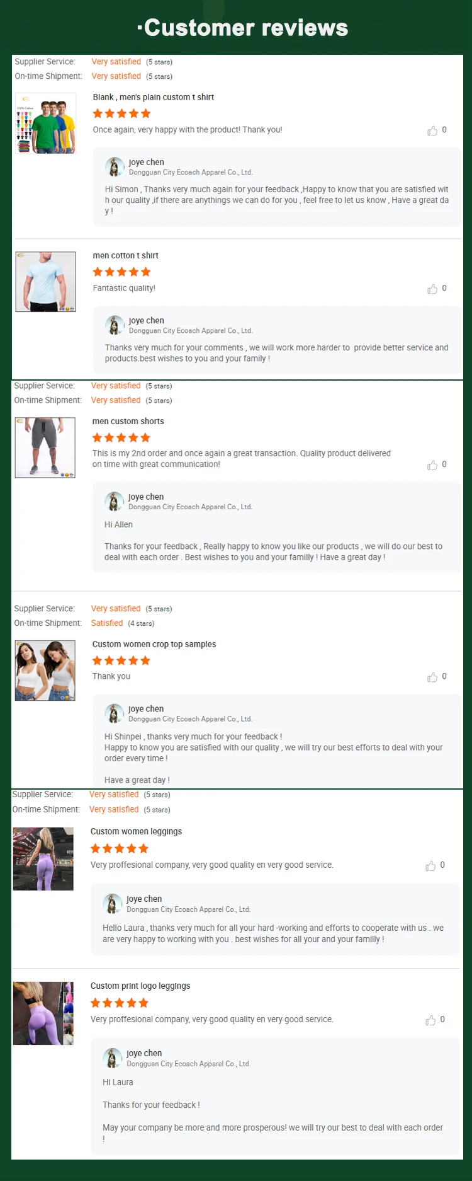Click thumbs-up on 'Thank you' crop top review
The height and width of the screenshot is (1181, 472).
coord(432,677)
